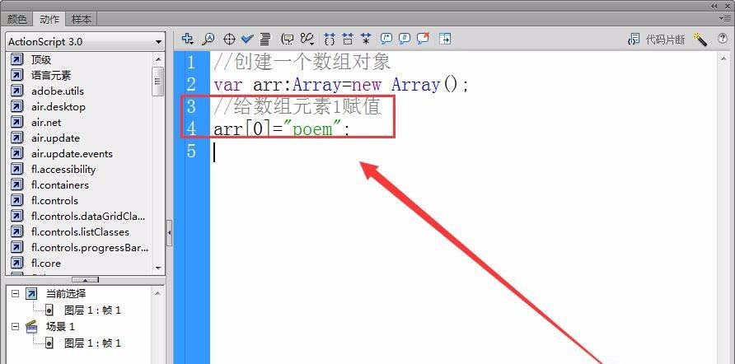
Task: Click code line arr[0]="poem";
Action: tap(282, 128)
